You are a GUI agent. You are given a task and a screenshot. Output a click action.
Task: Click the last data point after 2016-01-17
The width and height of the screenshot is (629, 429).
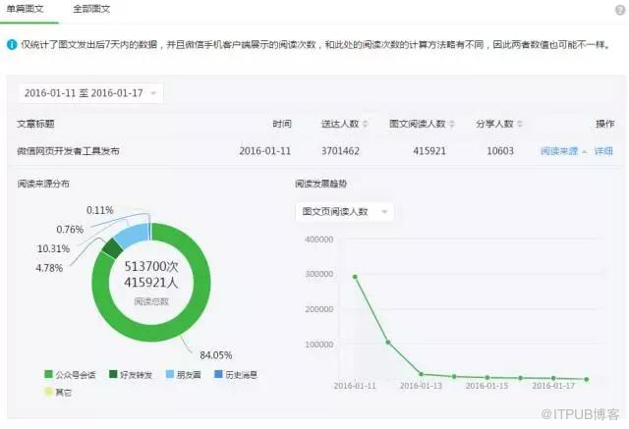[x=587, y=379]
